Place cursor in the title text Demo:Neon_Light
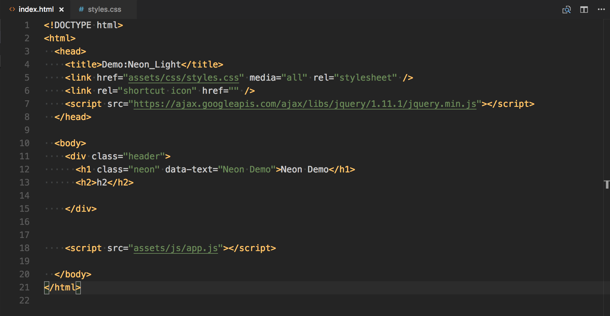Image resolution: width=610 pixels, height=316 pixels. pos(141,65)
